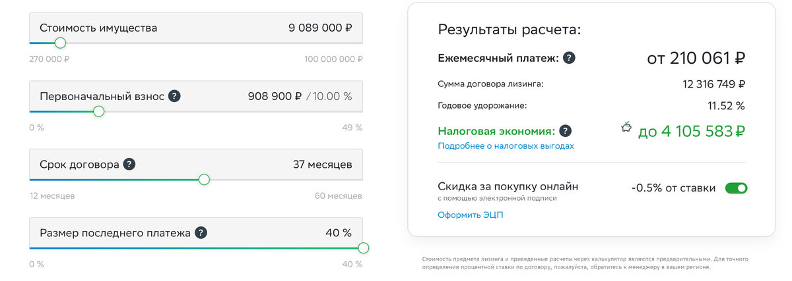Open help tooltip for Срок договора
This screenshot has width=792, height=281.
(129, 165)
